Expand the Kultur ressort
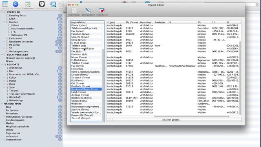261x147 pixels. 4,78
